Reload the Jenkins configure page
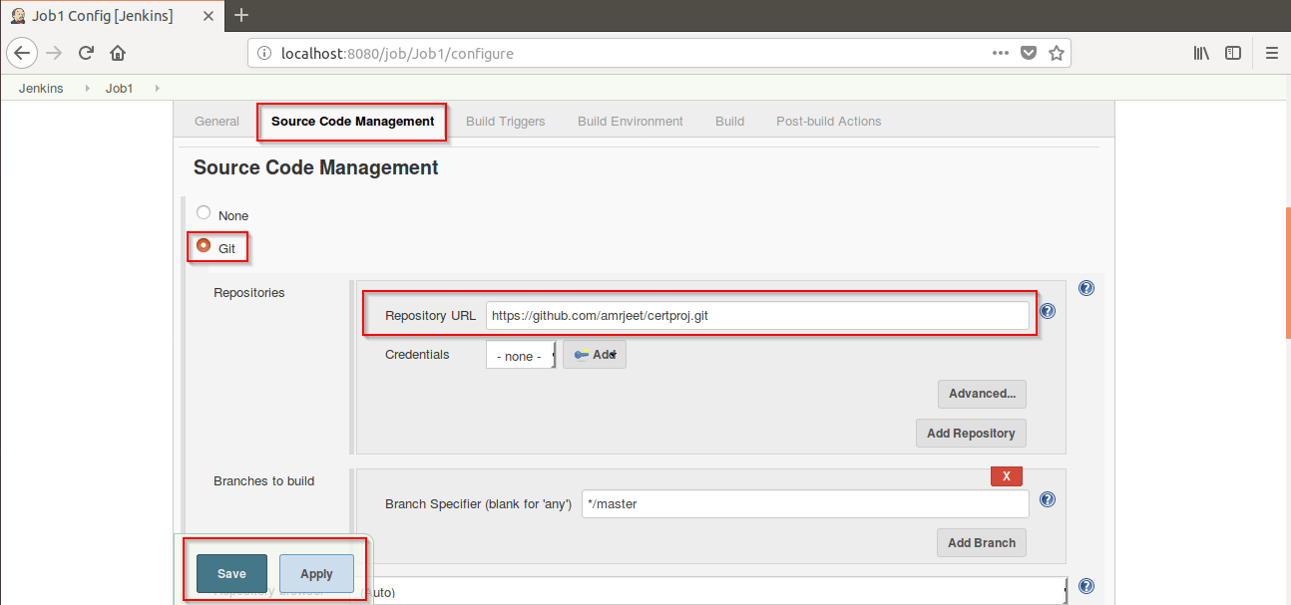Image resolution: width=1291 pixels, height=605 pixels. click(x=86, y=53)
